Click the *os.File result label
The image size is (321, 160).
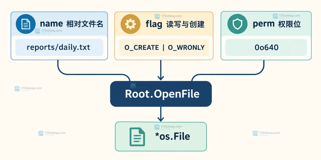173,137
